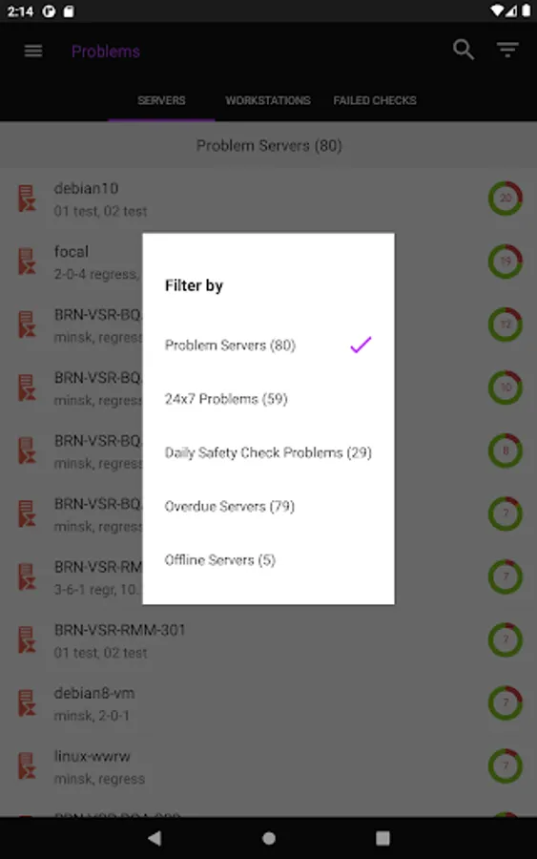537x859 pixels.
Task: Open the hamburger navigation menu
Action: [33, 51]
